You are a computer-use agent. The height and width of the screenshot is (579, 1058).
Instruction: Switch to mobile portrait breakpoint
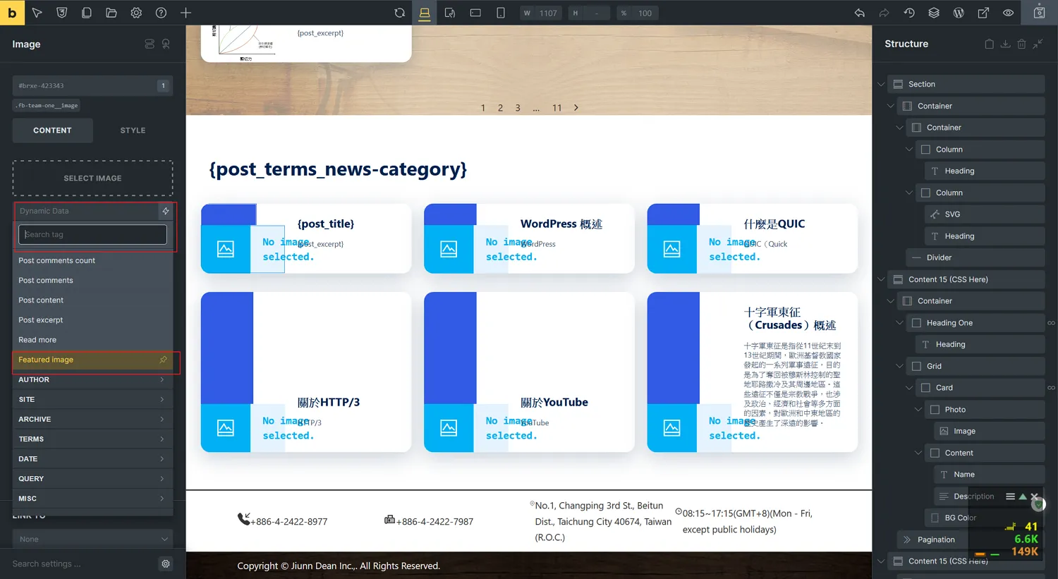[501, 13]
